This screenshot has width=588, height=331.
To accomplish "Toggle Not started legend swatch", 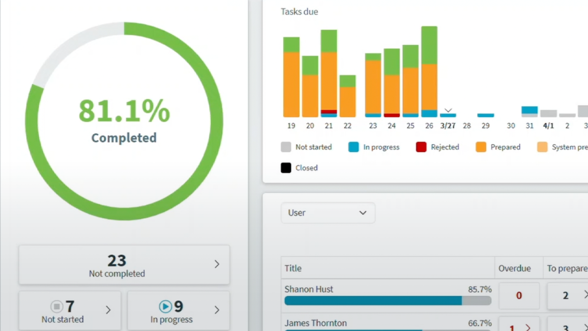I will [x=286, y=147].
